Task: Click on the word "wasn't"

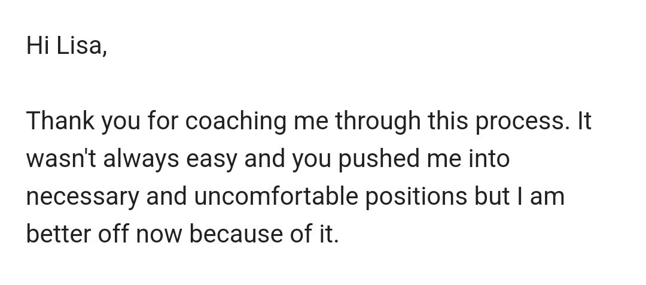Action: pos(61,159)
